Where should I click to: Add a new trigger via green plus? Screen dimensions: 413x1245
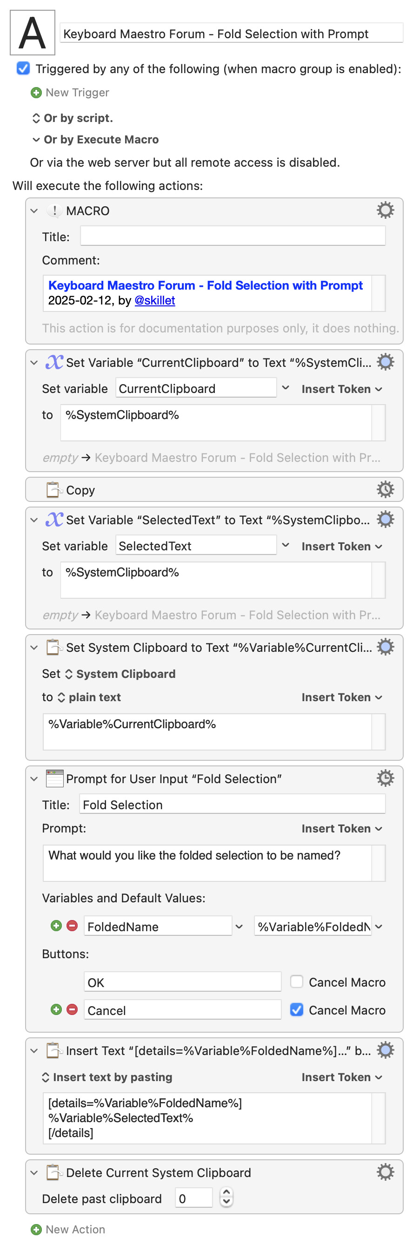(36, 92)
